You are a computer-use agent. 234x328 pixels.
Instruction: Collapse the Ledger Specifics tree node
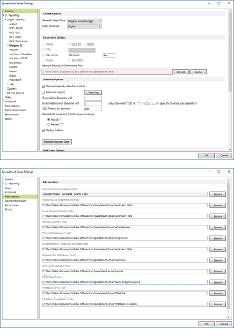[x=6, y=19]
